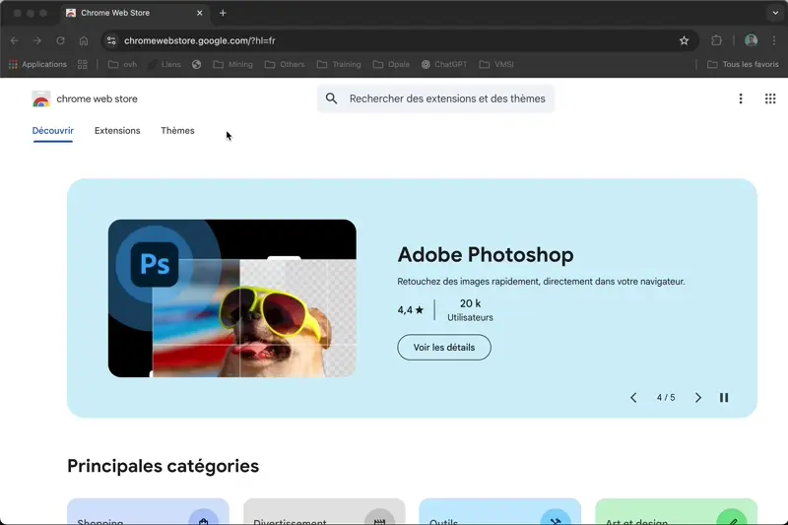This screenshot has height=525, width=788.
Task: Click the tab groups grid bookmark icon
Action: (83, 64)
